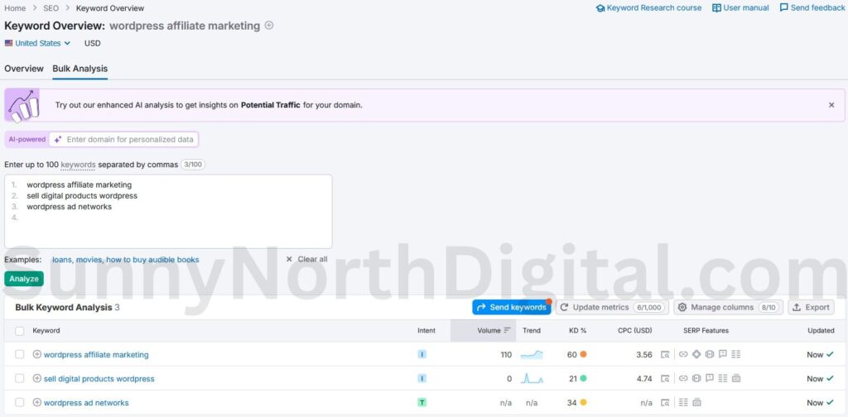Click orange KD dot for wordpress affiliate marketing

point(583,354)
